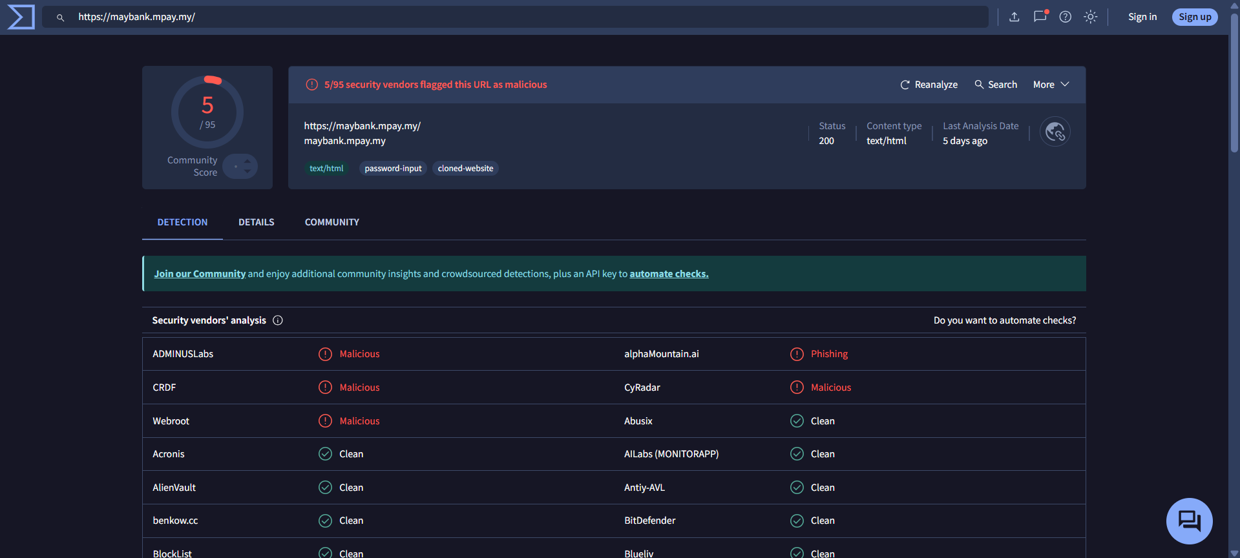1240x558 pixels.
Task: Open the automate checks link
Action: (x=669, y=274)
